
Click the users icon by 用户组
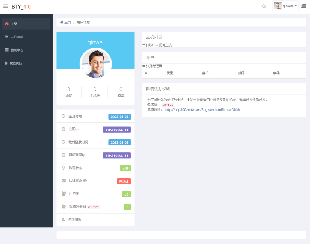pos(63,194)
